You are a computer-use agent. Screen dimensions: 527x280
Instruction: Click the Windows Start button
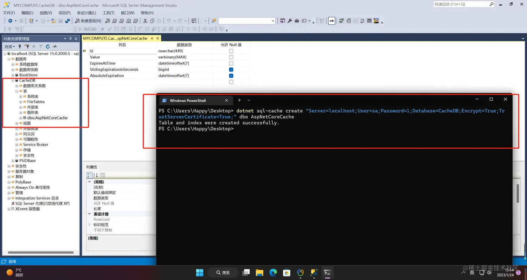(x=200, y=272)
